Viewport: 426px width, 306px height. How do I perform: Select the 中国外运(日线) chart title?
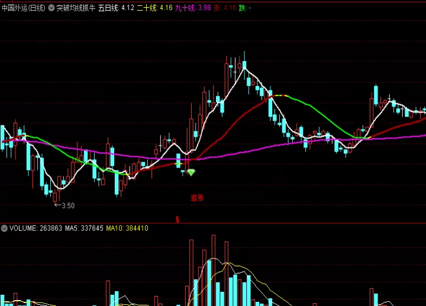point(23,8)
